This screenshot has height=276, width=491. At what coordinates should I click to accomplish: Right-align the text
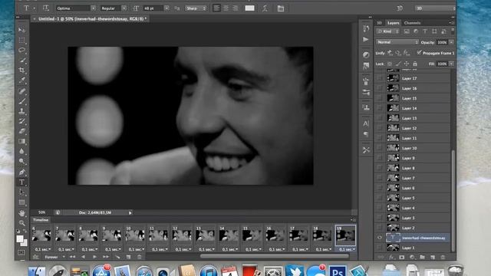tap(235, 8)
